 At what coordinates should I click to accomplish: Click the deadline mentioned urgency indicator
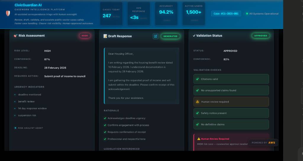(x=30, y=95)
